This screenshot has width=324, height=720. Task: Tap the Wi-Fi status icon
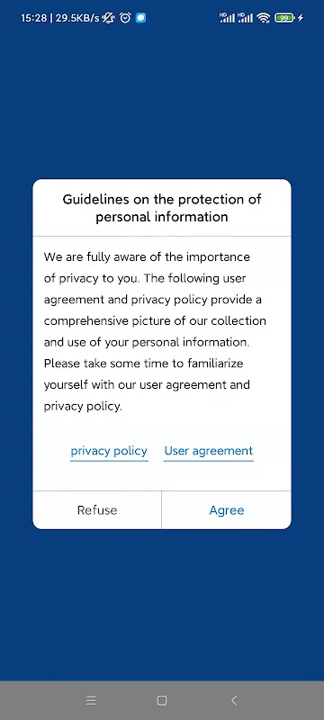pos(264,18)
